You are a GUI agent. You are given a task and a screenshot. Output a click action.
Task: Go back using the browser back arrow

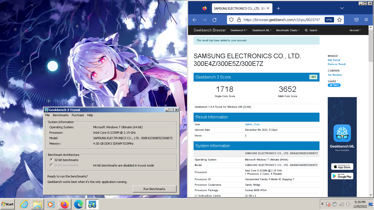click(195, 20)
